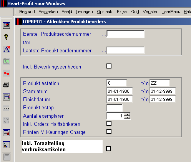The image size is (191, 162).
Task: Click the yellow question mark help icon
Action: click(6, 37)
